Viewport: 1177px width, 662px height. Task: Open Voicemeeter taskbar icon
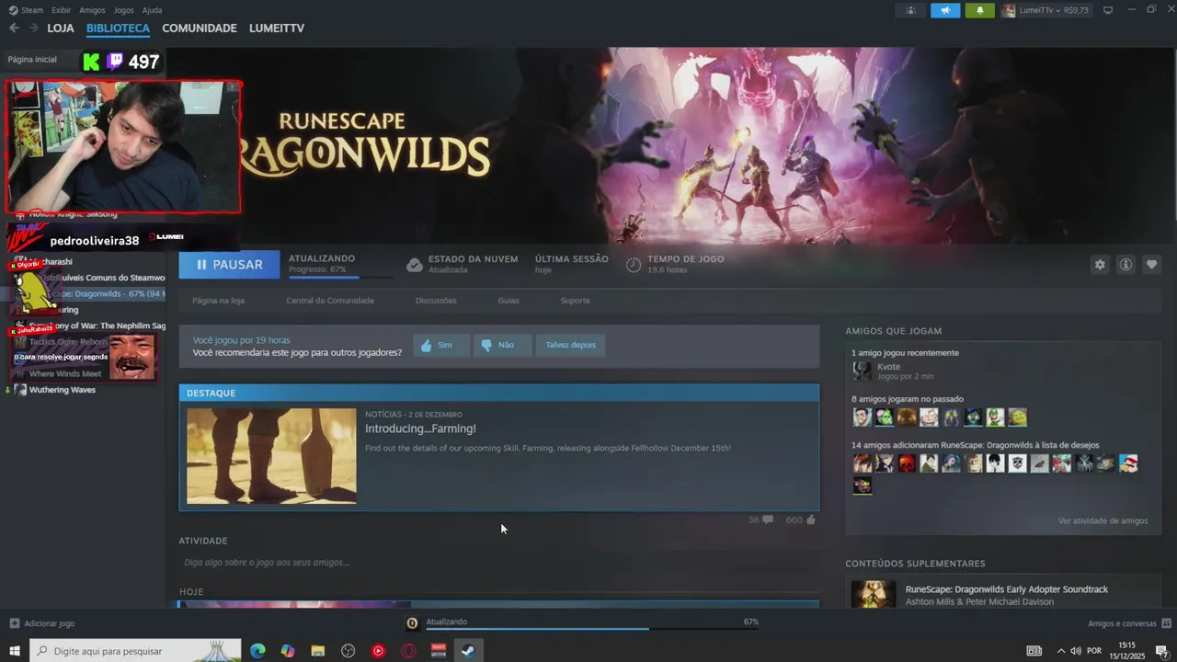click(439, 651)
